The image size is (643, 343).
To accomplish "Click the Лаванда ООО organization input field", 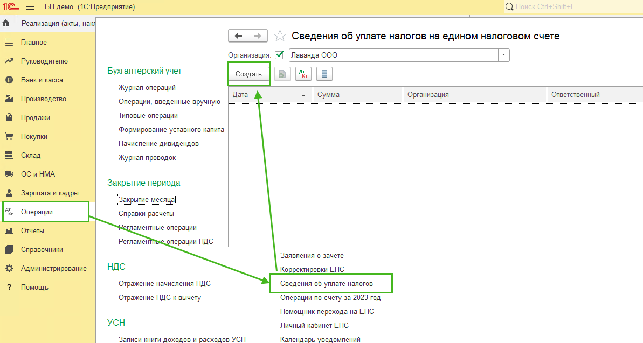I will point(393,55).
